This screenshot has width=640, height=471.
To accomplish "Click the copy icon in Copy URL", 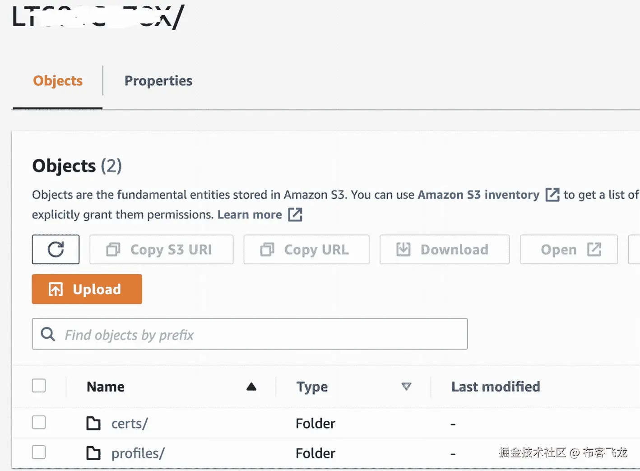I will [267, 249].
